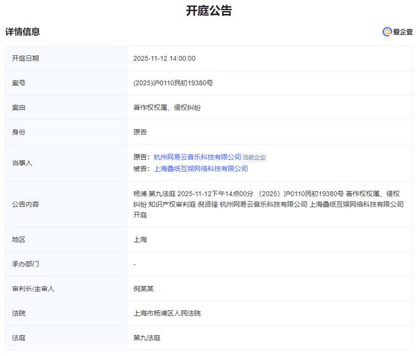Click the 公告内容 announcement paragraph text

click(x=268, y=204)
